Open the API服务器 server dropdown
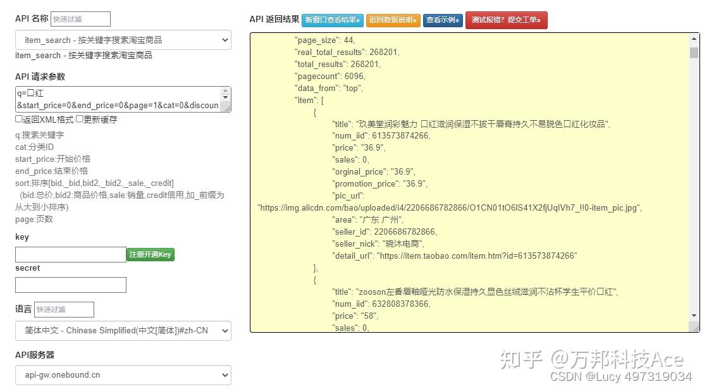Viewport: 702px width, 389px height. (x=123, y=374)
